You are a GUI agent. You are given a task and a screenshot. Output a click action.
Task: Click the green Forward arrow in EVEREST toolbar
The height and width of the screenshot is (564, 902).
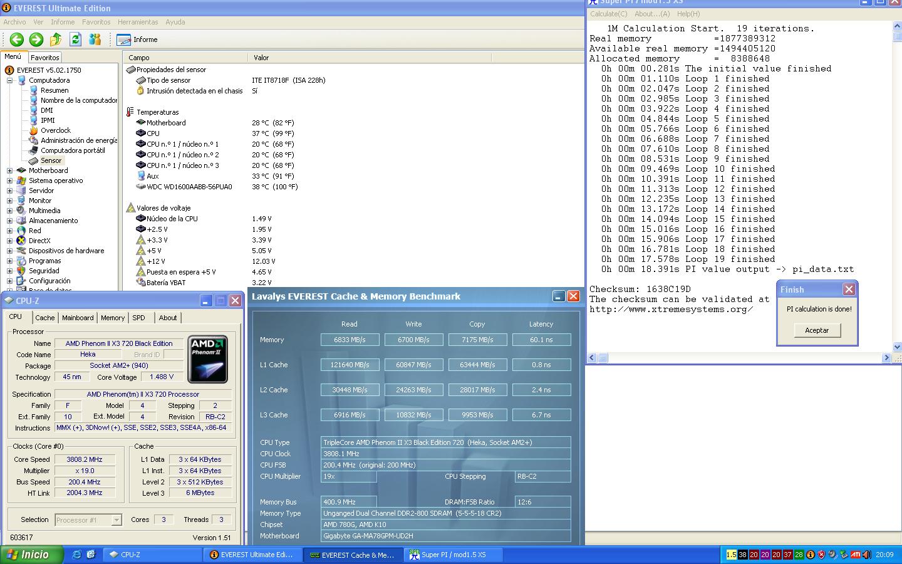point(36,39)
